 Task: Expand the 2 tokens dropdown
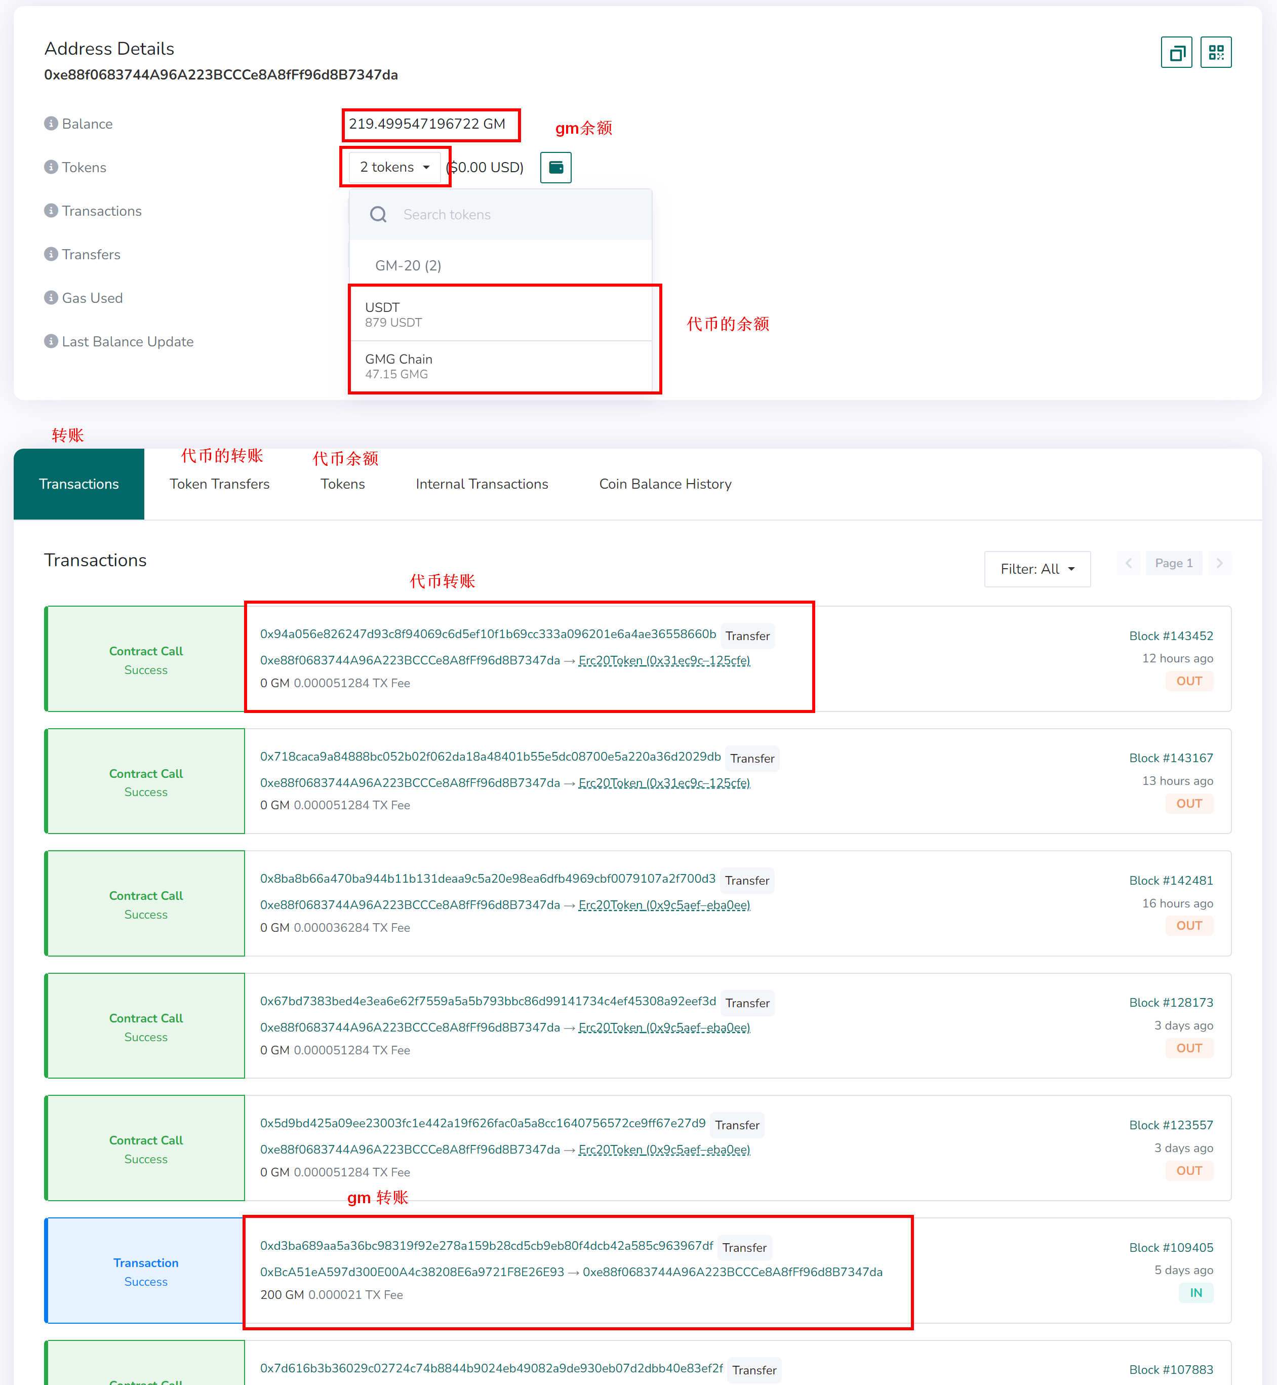(394, 167)
